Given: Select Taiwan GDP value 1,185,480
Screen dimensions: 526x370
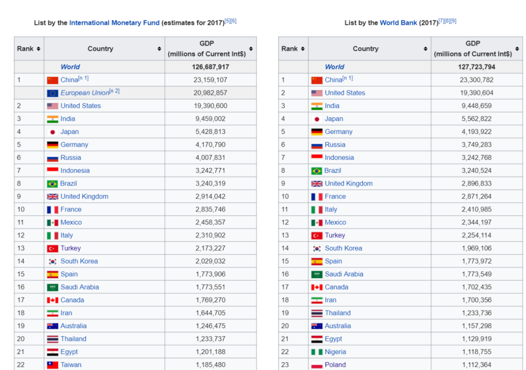Looking at the screenshot, I should point(210,365).
